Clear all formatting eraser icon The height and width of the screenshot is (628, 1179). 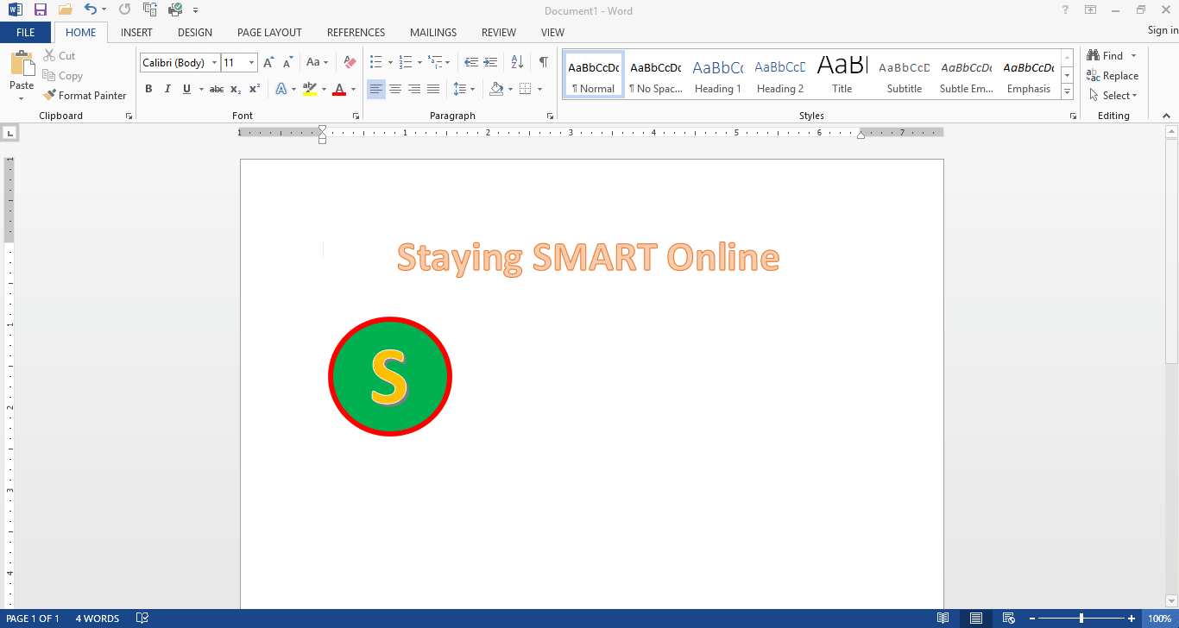point(350,63)
